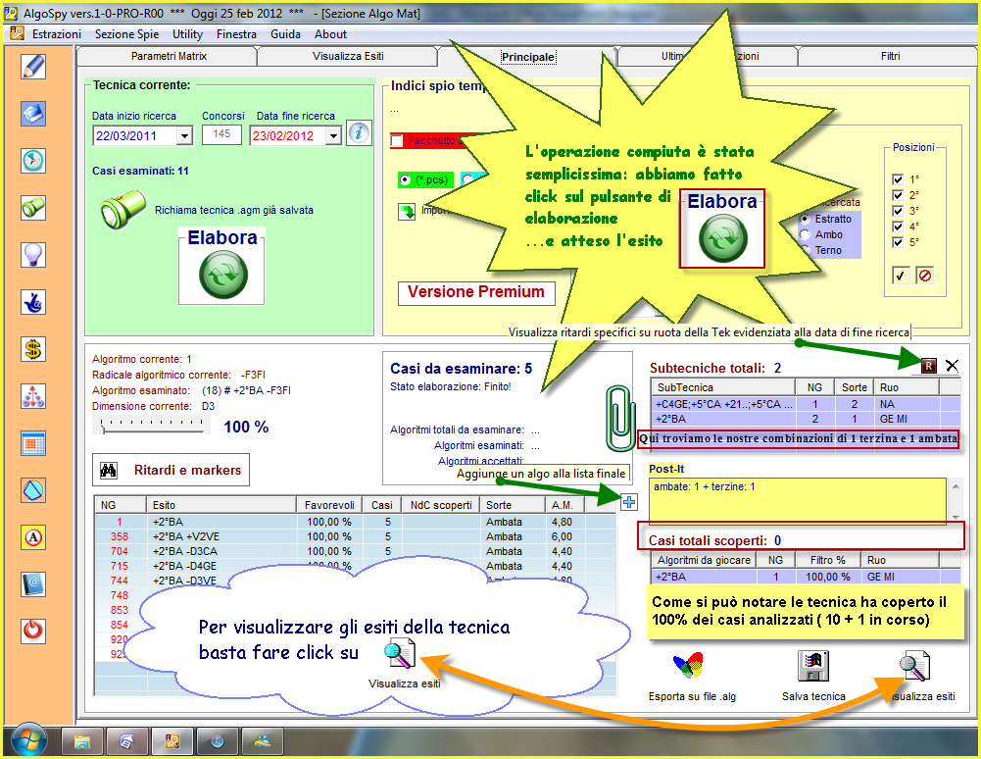Click the pencil icon in the sidebar
The width and height of the screenshot is (981, 759).
(x=33, y=67)
